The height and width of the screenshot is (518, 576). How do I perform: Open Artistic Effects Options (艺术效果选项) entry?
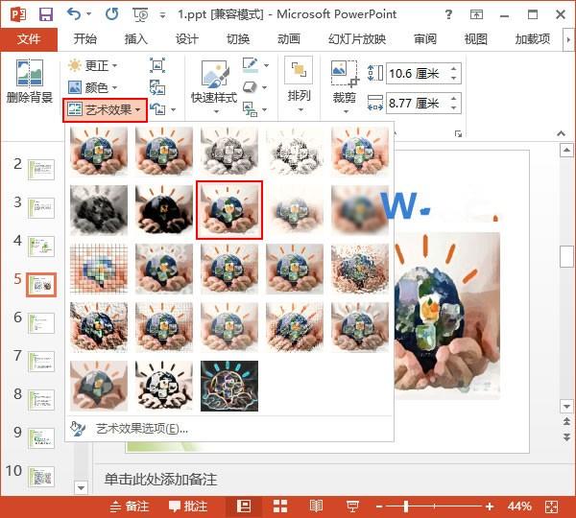coord(229,429)
